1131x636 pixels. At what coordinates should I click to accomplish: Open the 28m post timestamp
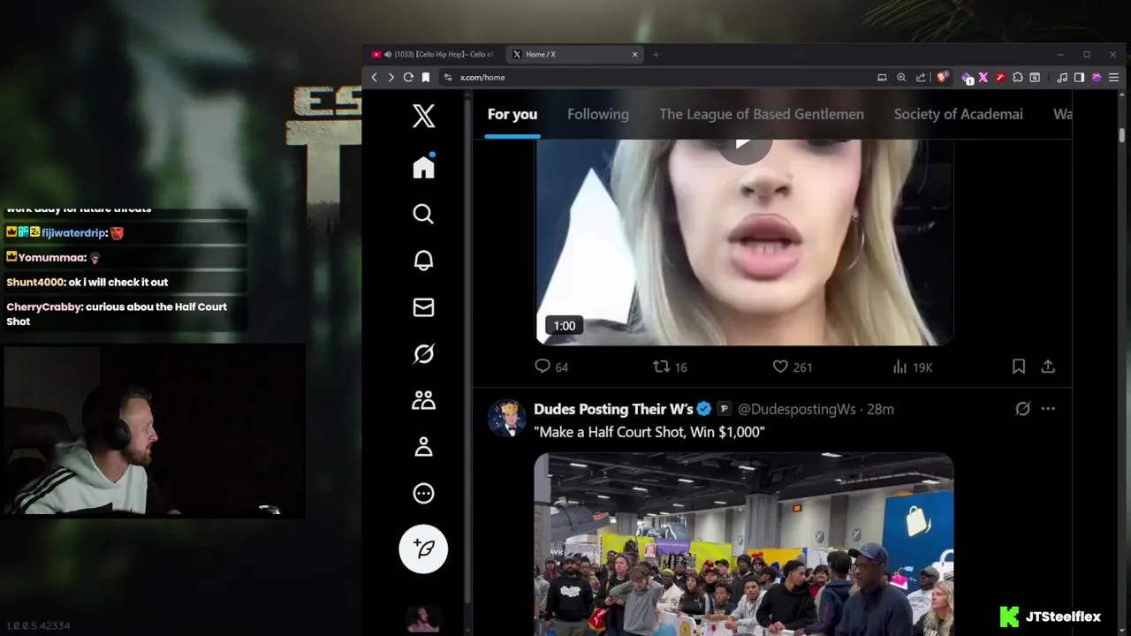point(880,409)
